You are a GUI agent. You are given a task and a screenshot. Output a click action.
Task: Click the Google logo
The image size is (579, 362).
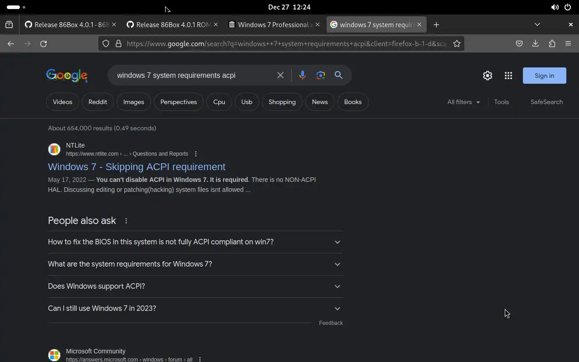click(x=67, y=76)
